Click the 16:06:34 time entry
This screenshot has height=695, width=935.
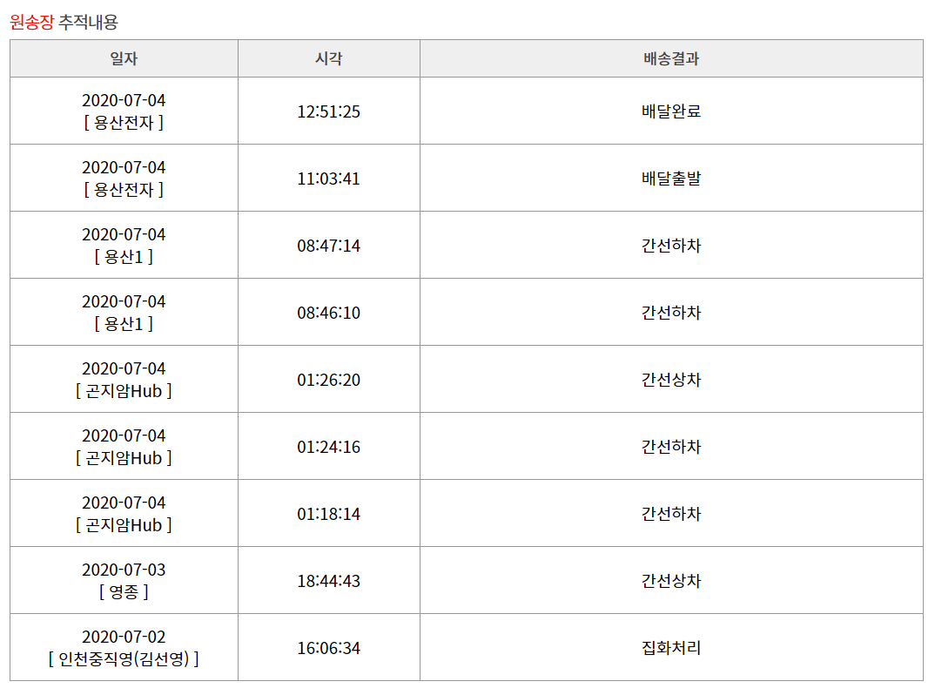[x=328, y=648]
